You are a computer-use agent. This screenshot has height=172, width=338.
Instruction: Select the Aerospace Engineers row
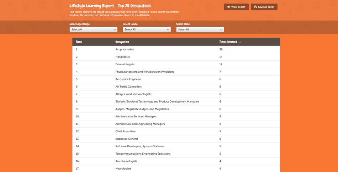(128, 79)
